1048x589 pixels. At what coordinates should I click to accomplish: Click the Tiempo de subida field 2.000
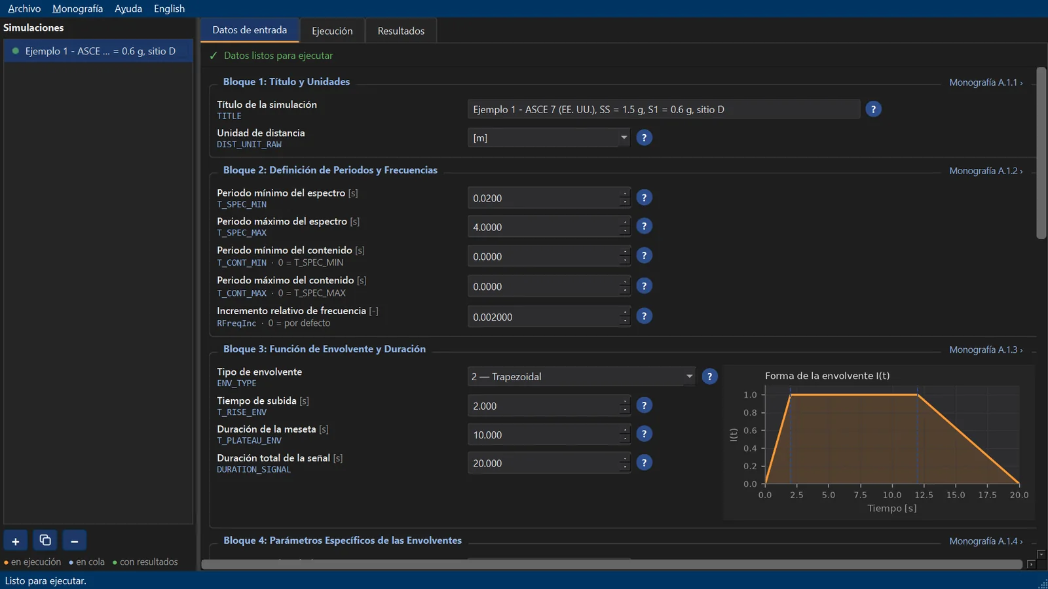[x=549, y=406]
